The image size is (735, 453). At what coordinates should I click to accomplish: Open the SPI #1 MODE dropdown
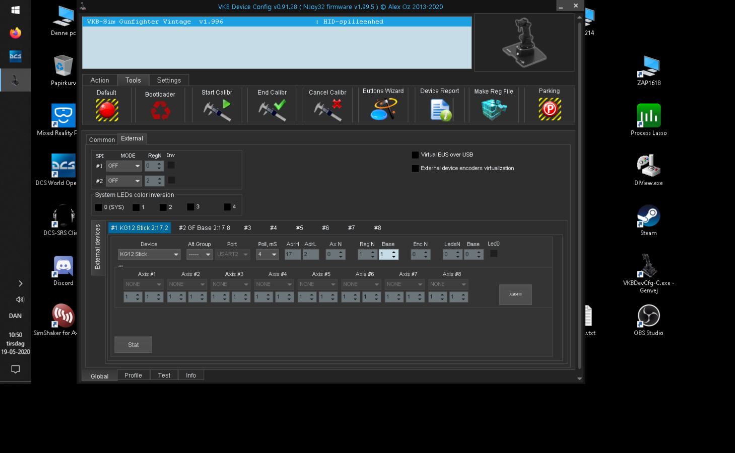point(124,166)
